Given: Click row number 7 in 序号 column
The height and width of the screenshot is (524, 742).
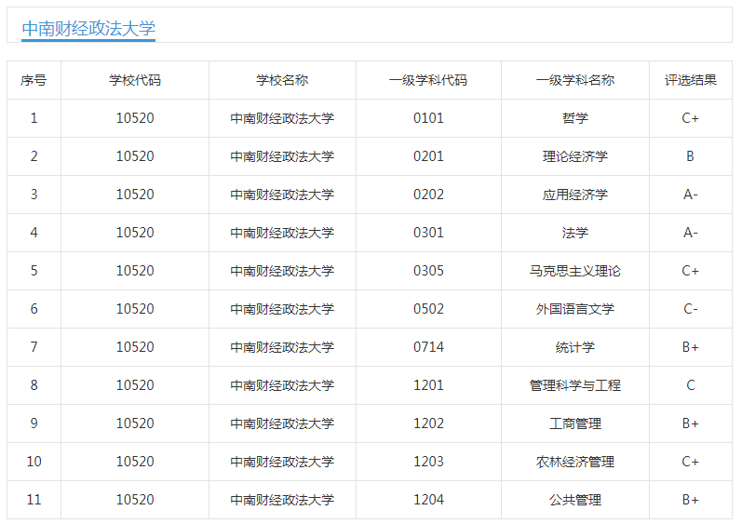Looking at the screenshot, I should point(34,347).
